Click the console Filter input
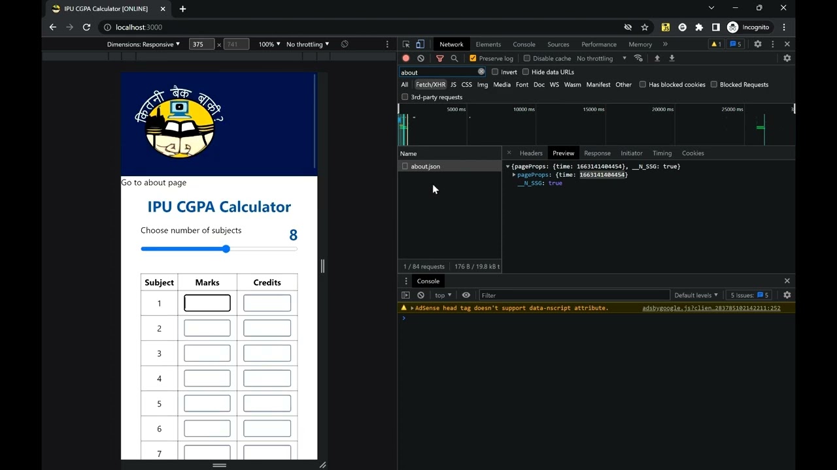The width and height of the screenshot is (837, 470). (574, 295)
